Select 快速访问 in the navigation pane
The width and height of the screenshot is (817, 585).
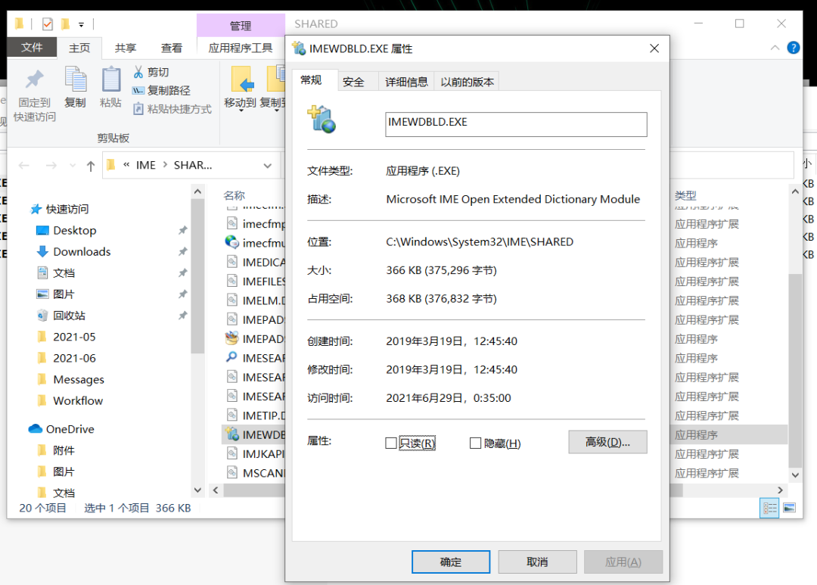(60, 209)
